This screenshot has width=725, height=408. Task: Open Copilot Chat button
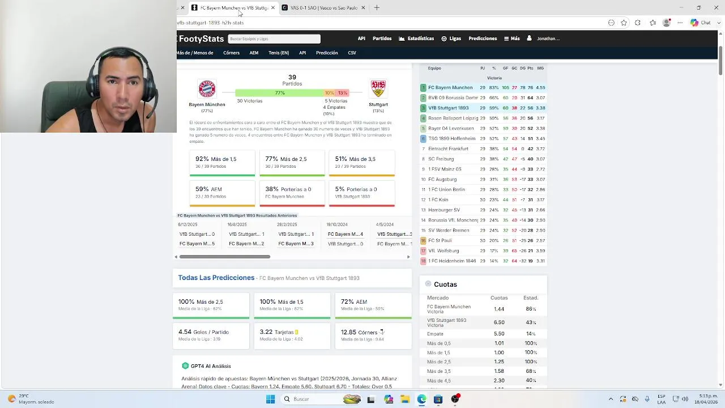pyautogui.click(x=701, y=23)
